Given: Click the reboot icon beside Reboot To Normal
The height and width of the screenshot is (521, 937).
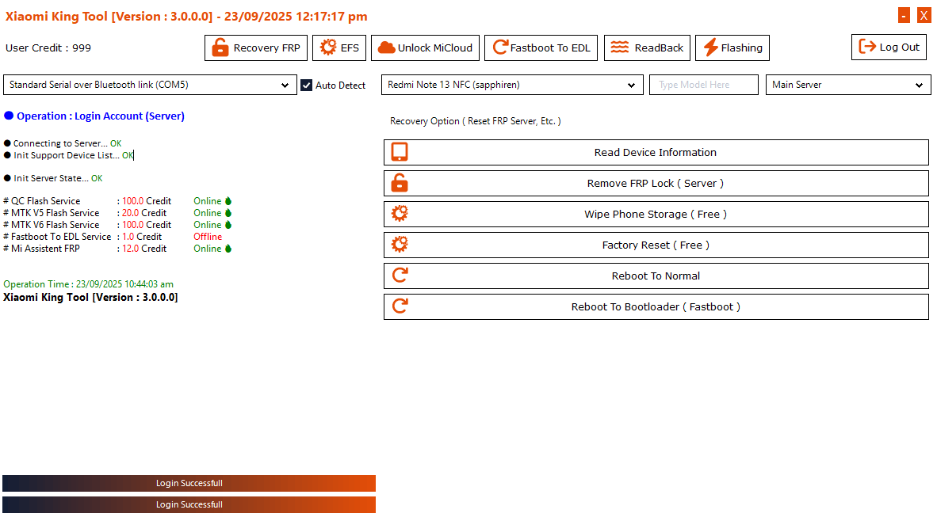Looking at the screenshot, I should click(400, 275).
